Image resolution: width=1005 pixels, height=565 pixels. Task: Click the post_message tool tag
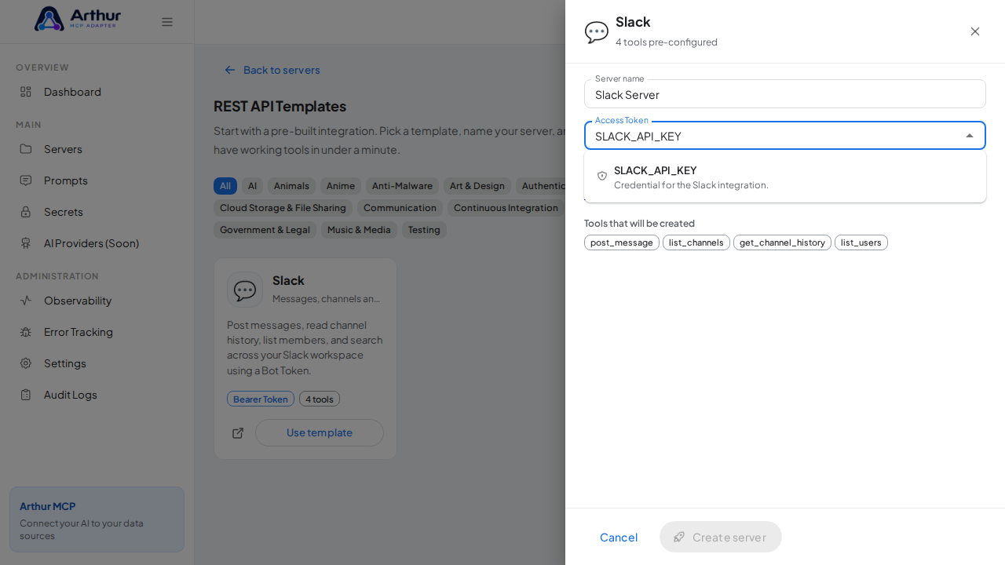tap(622, 242)
